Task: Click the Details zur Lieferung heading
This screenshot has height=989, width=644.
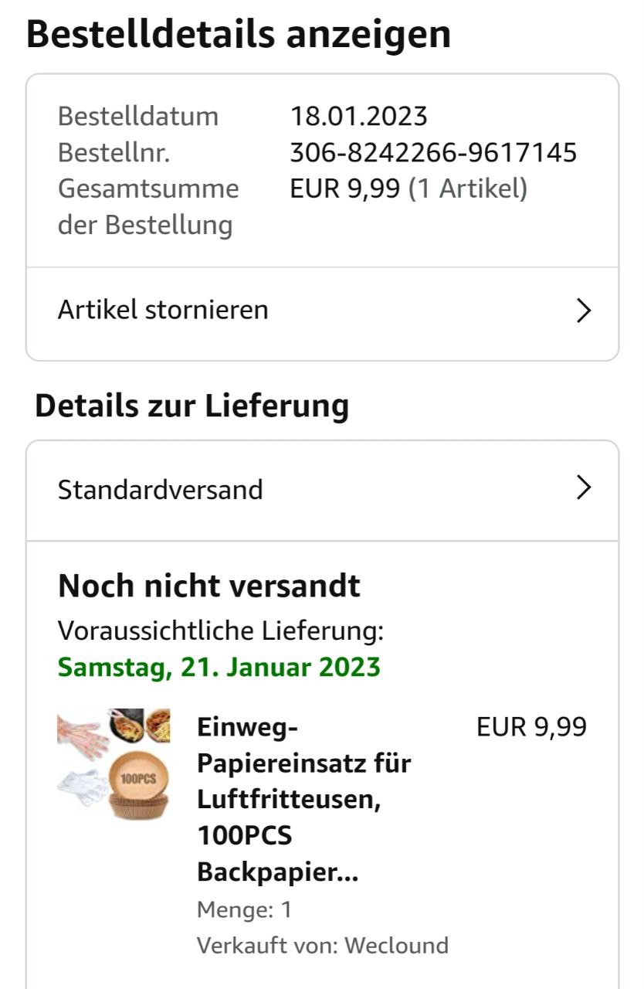Action: 192,406
